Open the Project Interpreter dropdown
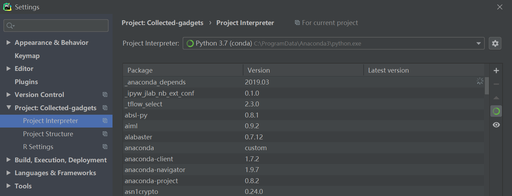 pos(478,43)
